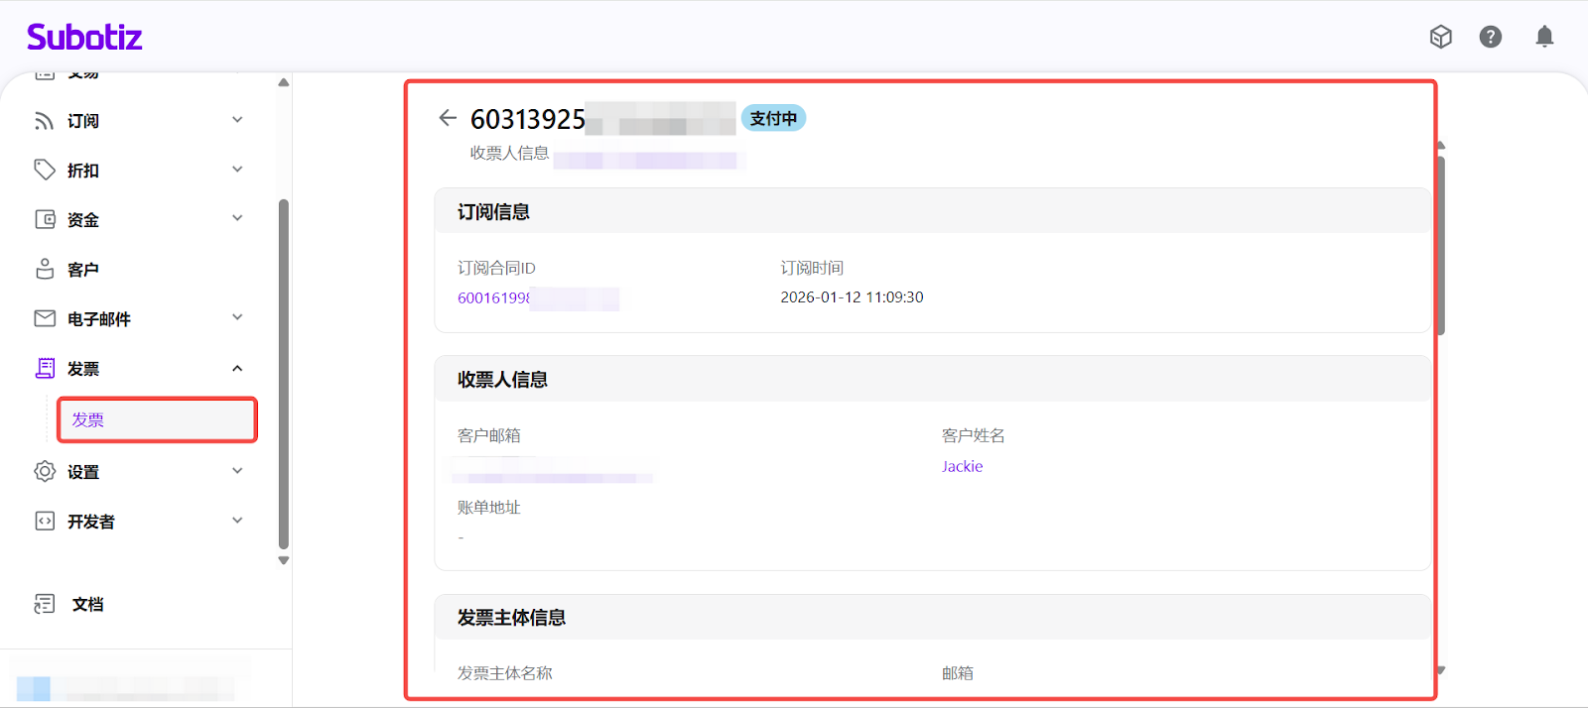Open the subscription contract ID link
This screenshot has height=708, width=1588.
(493, 298)
